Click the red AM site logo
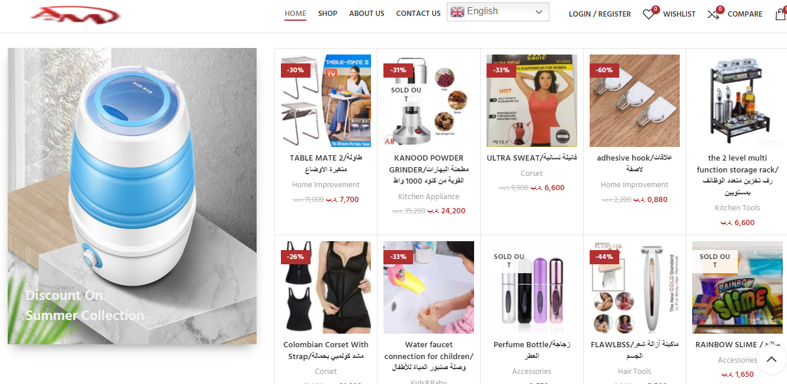Screen dimensions: 787x384 [75, 15]
